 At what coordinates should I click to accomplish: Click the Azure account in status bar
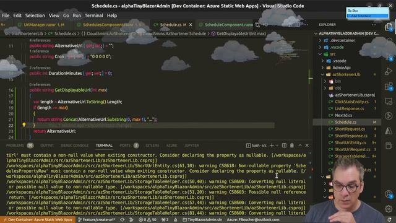(253, 220)
